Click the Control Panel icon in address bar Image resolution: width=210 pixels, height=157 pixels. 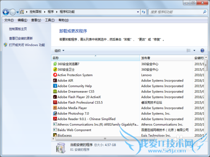[x=22, y=12]
